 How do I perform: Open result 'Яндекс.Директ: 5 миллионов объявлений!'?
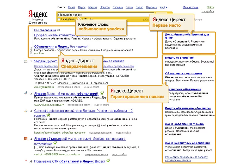pos(66,94)
